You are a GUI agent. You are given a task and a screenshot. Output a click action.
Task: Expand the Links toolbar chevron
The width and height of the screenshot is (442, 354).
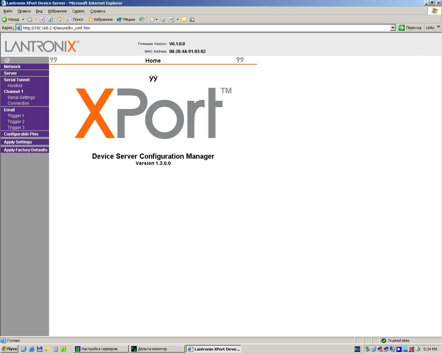[439, 27]
